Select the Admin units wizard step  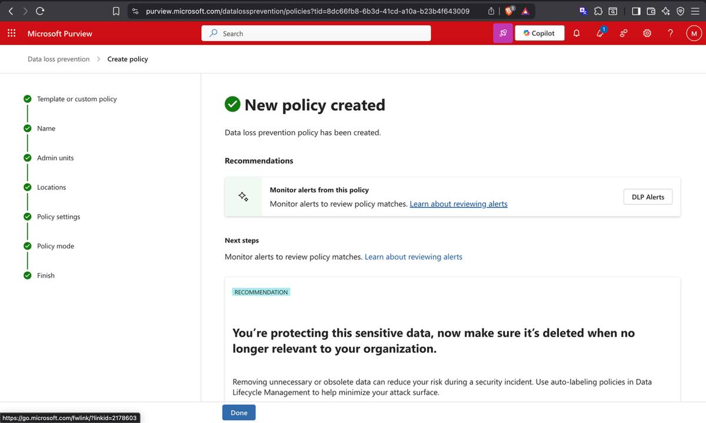(55, 158)
